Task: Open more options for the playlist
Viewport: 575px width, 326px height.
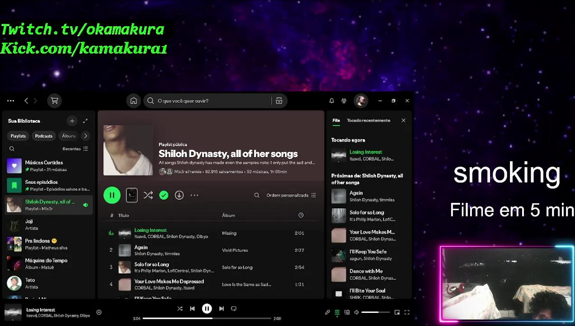Action: pyautogui.click(x=194, y=195)
